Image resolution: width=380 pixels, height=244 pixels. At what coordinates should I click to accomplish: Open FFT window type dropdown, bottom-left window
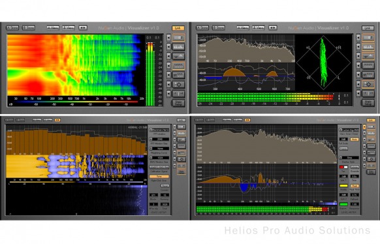click(x=159, y=130)
